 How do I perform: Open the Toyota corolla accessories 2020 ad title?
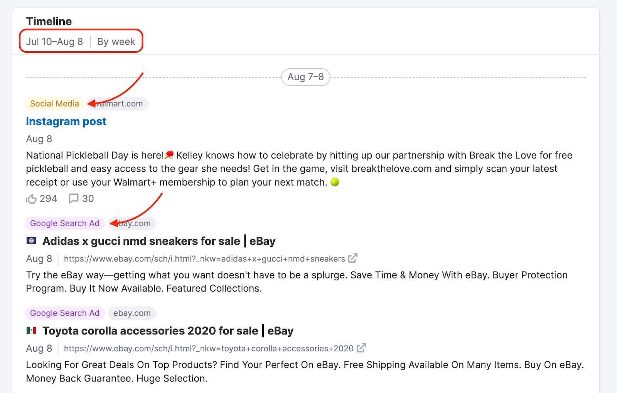pyautogui.click(x=168, y=331)
